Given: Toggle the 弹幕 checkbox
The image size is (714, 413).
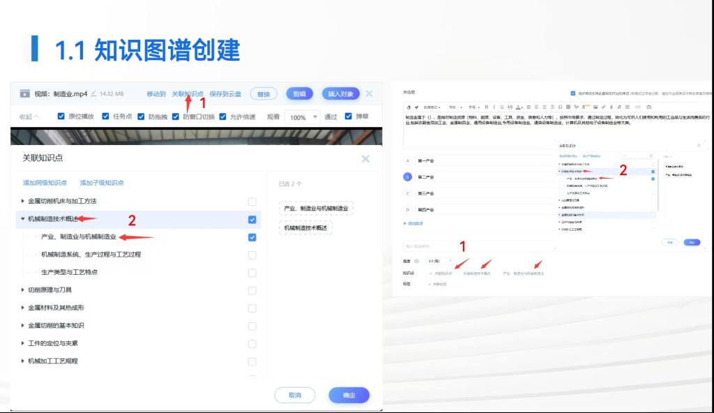Looking at the screenshot, I should click(x=348, y=117).
